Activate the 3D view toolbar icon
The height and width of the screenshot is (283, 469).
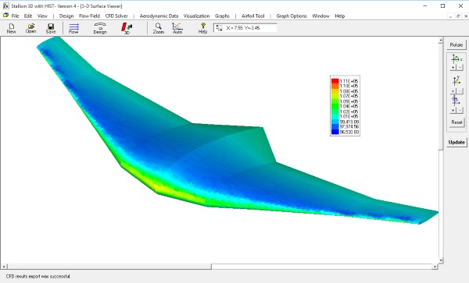tap(127, 28)
